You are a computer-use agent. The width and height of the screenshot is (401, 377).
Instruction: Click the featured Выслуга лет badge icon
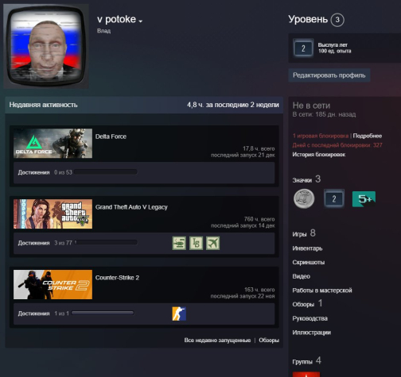pos(303,48)
